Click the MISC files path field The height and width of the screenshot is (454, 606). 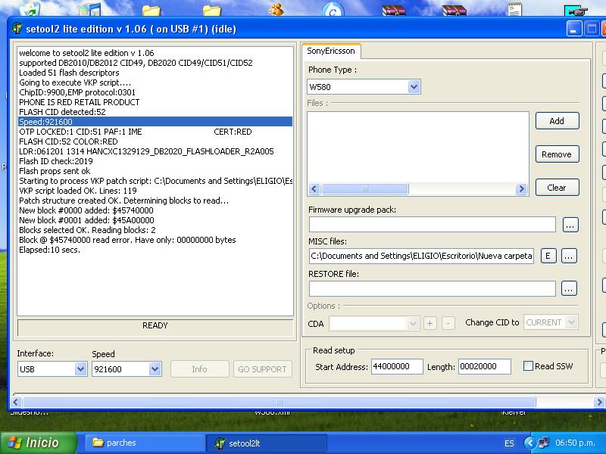[x=421, y=256]
